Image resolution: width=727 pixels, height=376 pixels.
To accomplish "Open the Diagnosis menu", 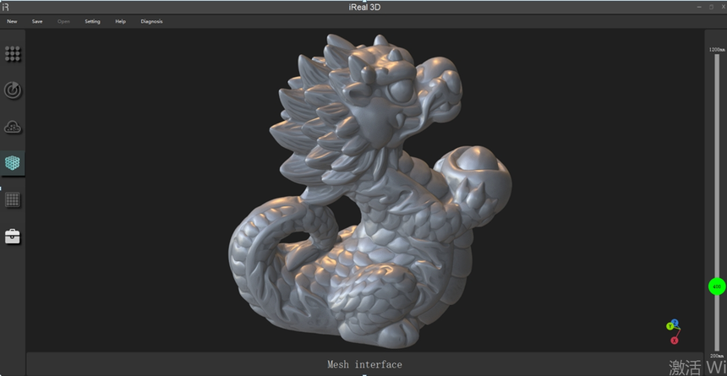I will click(151, 21).
